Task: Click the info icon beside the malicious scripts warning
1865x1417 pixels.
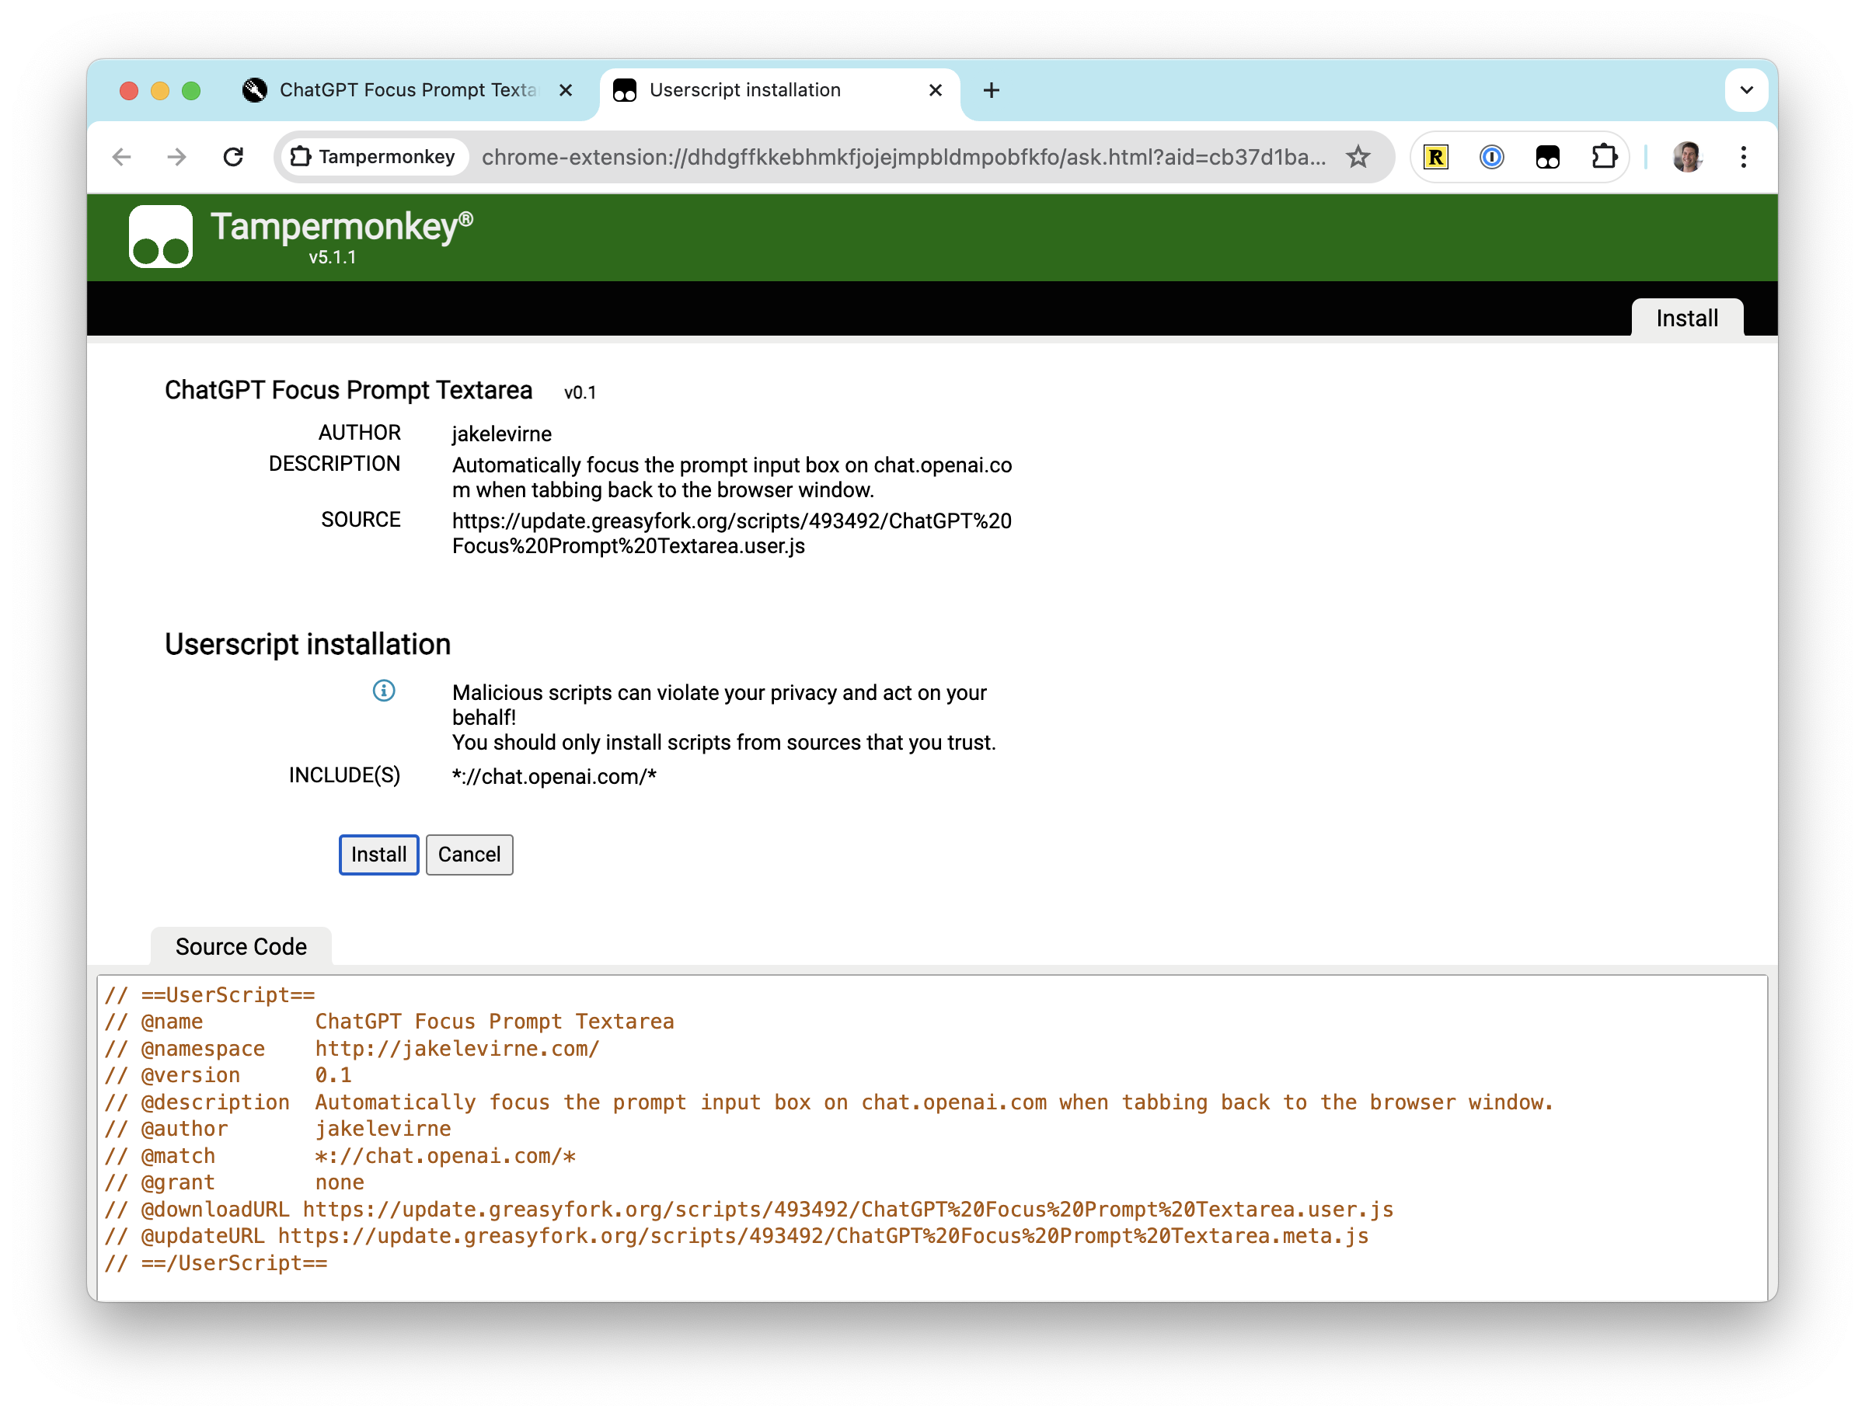Action: coord(384,691)
